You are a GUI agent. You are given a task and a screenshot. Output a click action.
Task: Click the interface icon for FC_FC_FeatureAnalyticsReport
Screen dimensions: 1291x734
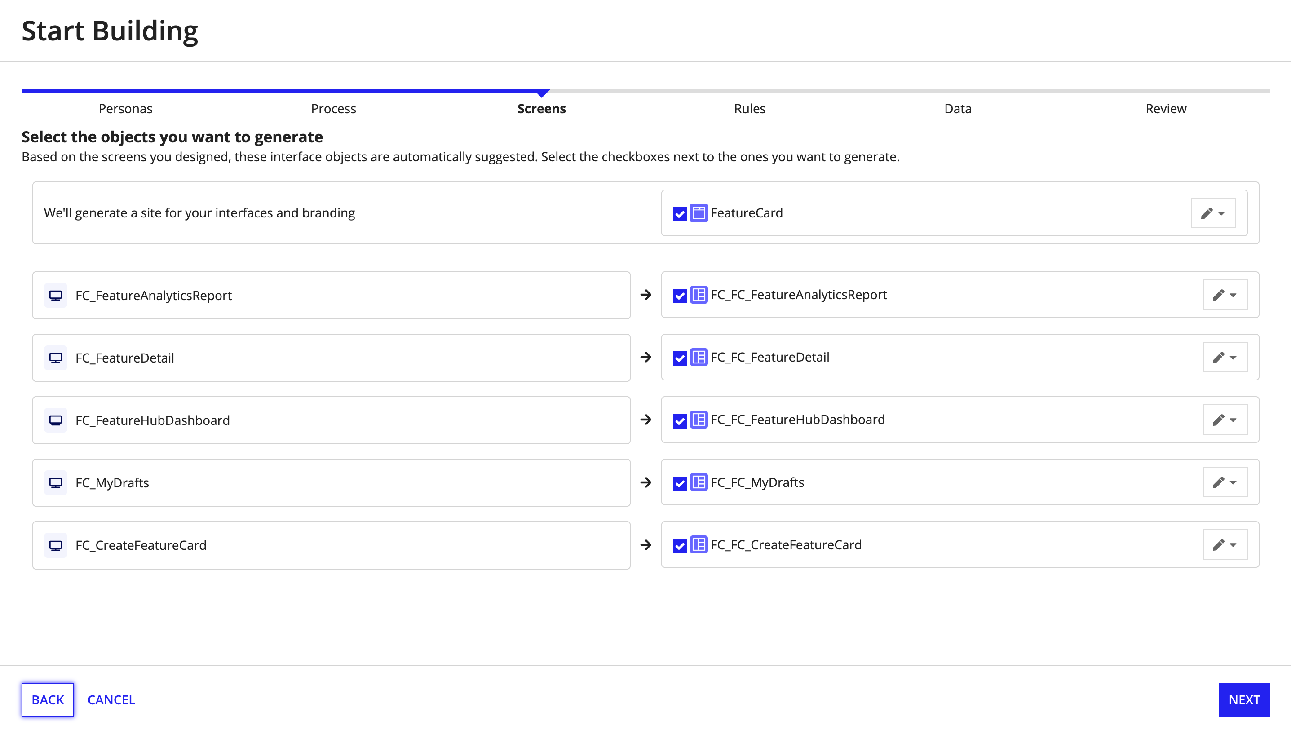point(699,295)
